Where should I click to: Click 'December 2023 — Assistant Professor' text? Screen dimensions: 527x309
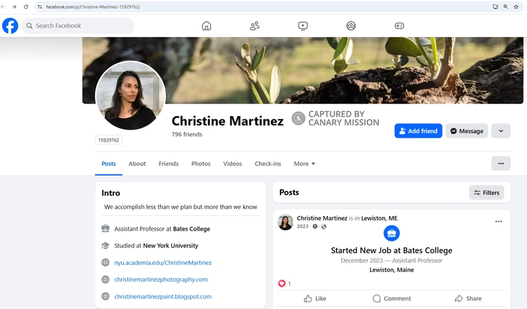pos(391,261)
